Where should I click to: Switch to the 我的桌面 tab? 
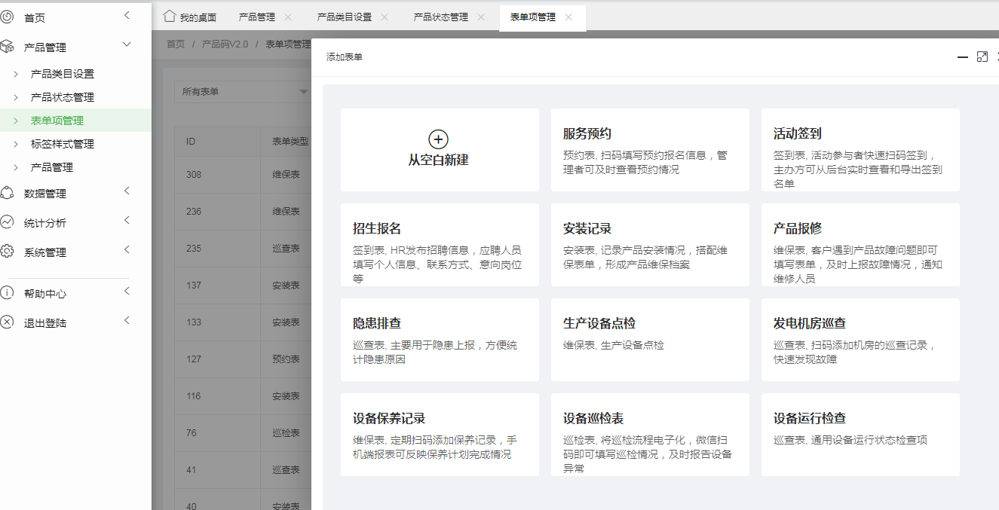(190, 17)
